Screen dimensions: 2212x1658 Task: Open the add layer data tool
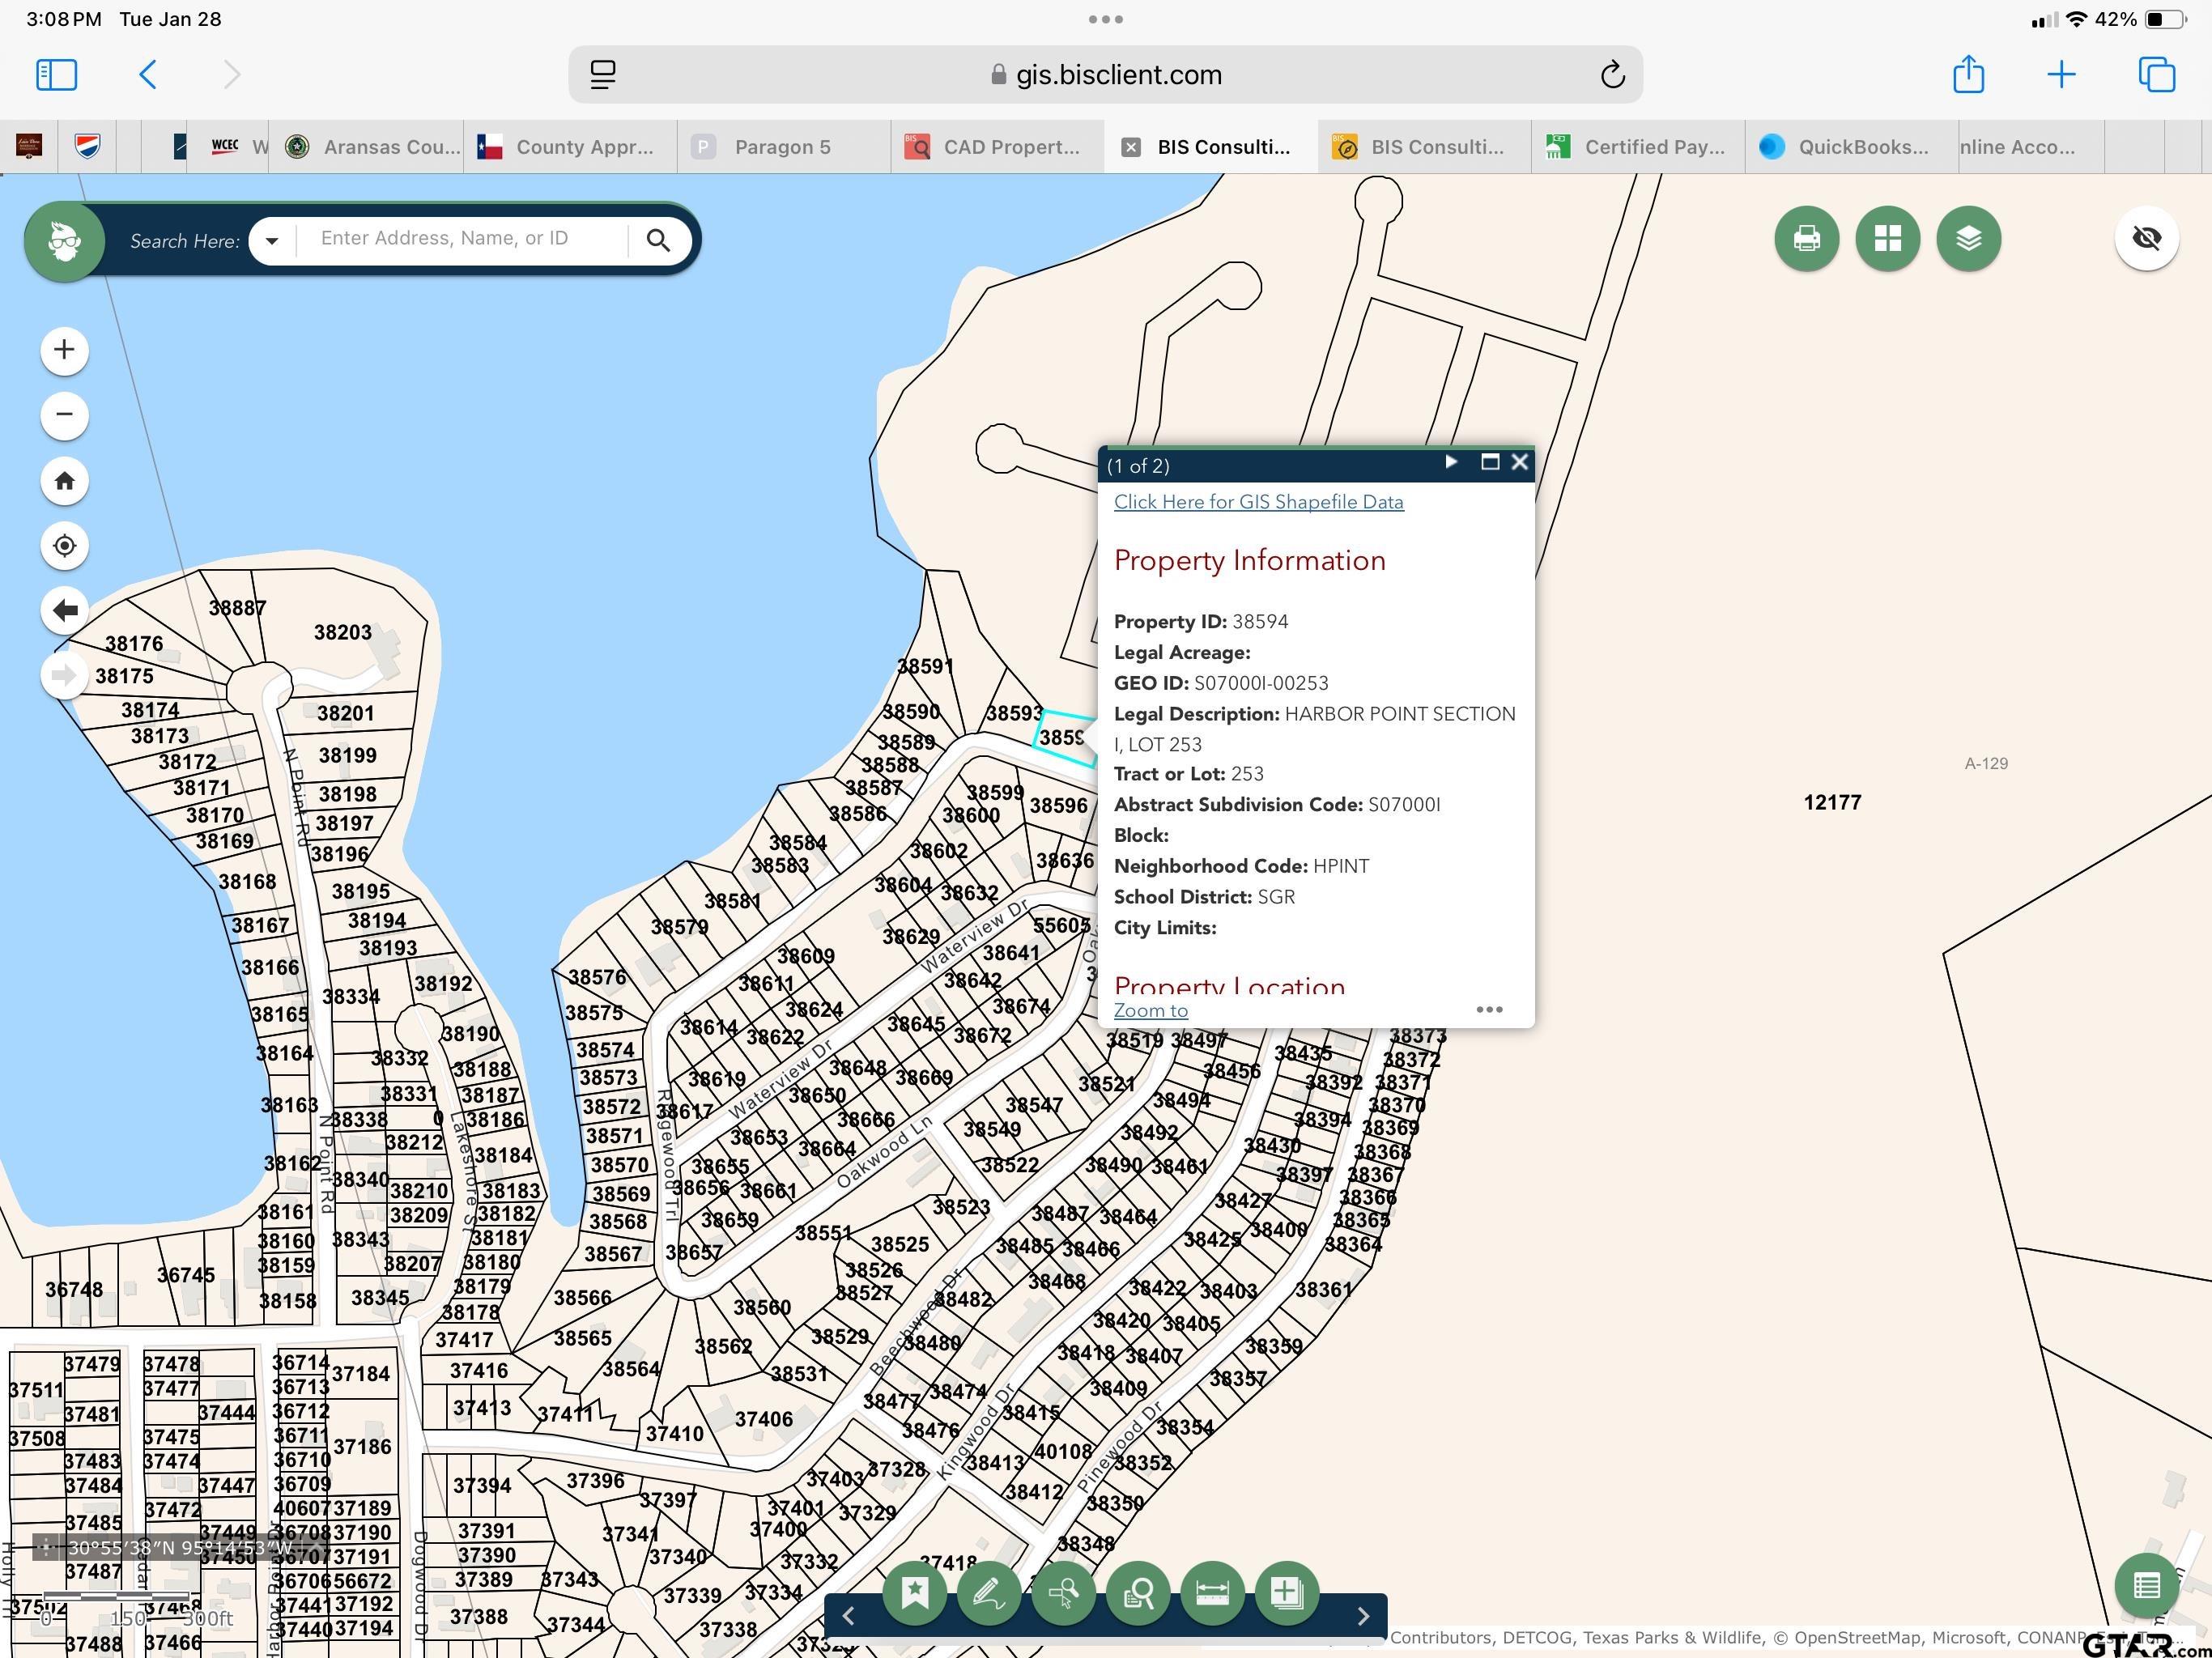(x=1286, y=1592)
